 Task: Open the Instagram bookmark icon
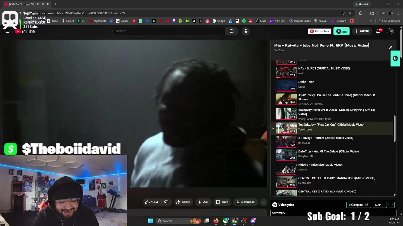(207, 21)
